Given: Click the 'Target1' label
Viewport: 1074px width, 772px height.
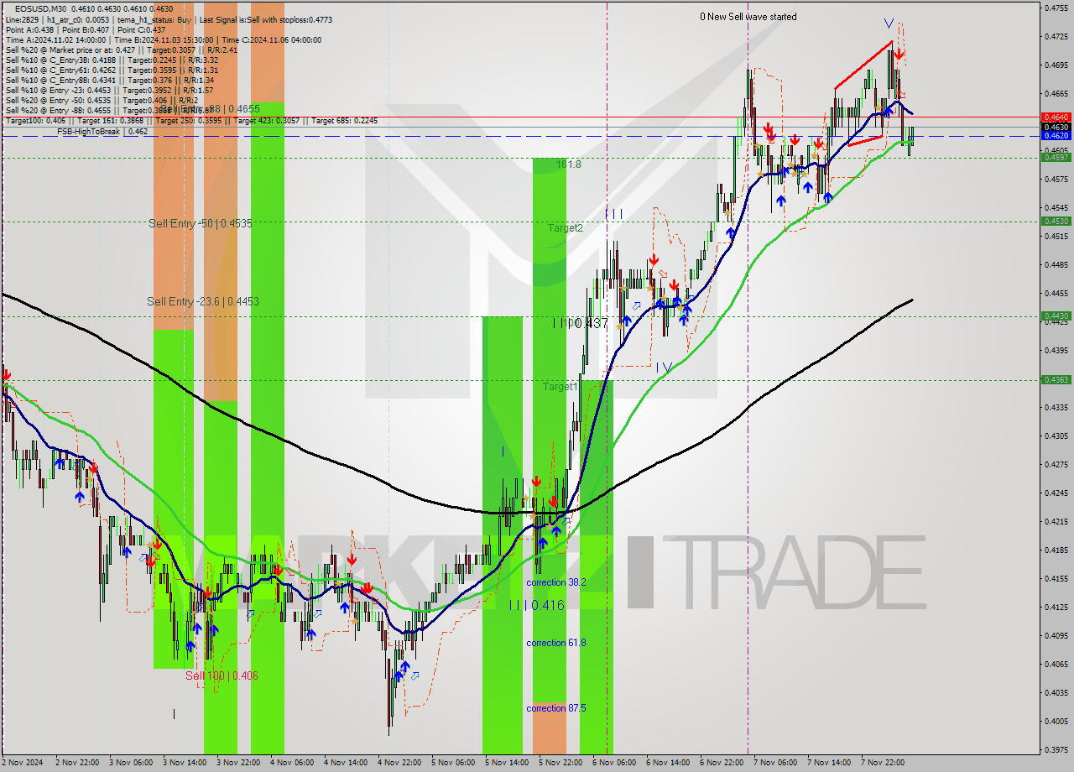Looking at the screenshot, I should tap(560, 387).
